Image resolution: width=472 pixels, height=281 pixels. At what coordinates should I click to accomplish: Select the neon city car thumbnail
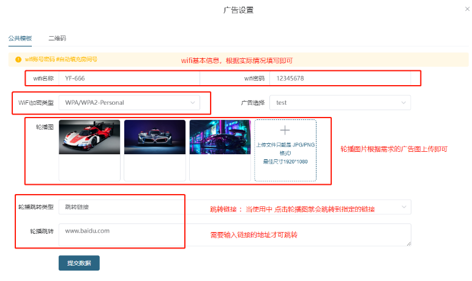coord(220,137)
